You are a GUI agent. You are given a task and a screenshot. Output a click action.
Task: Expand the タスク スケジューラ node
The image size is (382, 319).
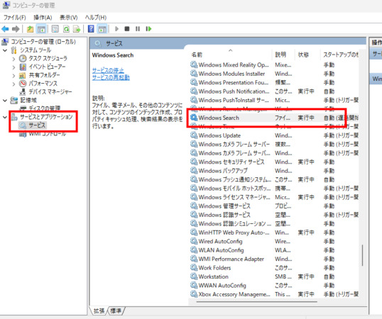pyautogui.click(x=13, y=59)
